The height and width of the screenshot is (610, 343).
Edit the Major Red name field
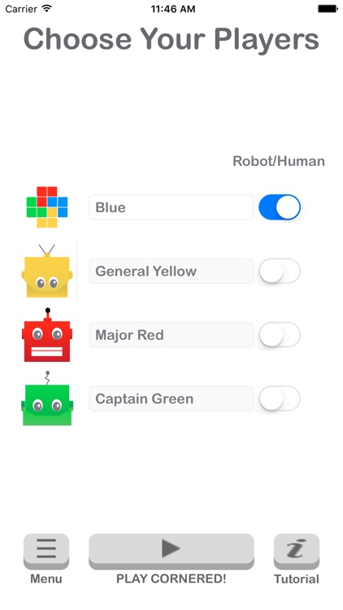[171, 335]
